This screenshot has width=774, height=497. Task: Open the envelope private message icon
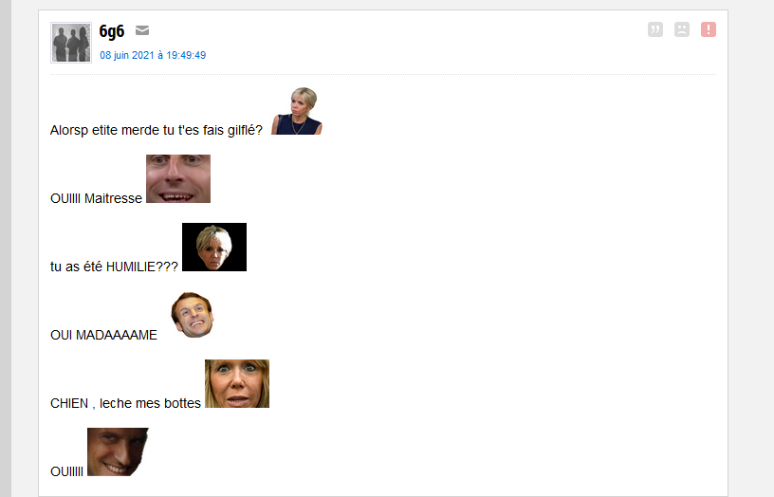coord(142,30)
